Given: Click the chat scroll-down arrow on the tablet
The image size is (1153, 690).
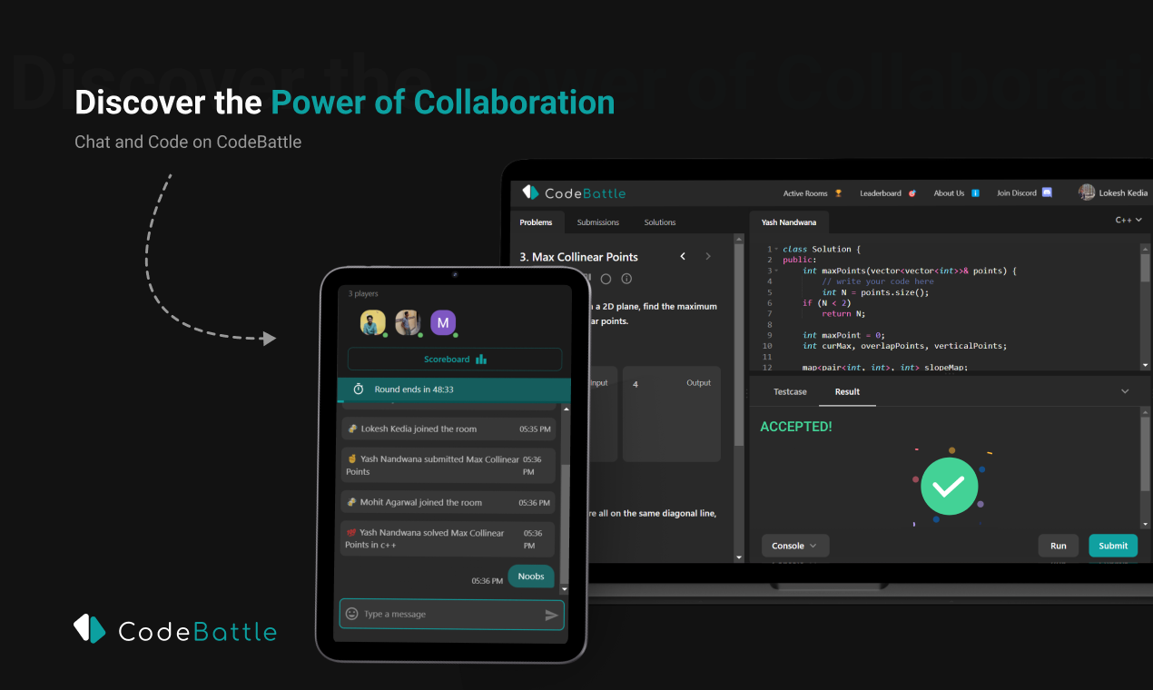Looking at the screenshot, I should [566, 589].
